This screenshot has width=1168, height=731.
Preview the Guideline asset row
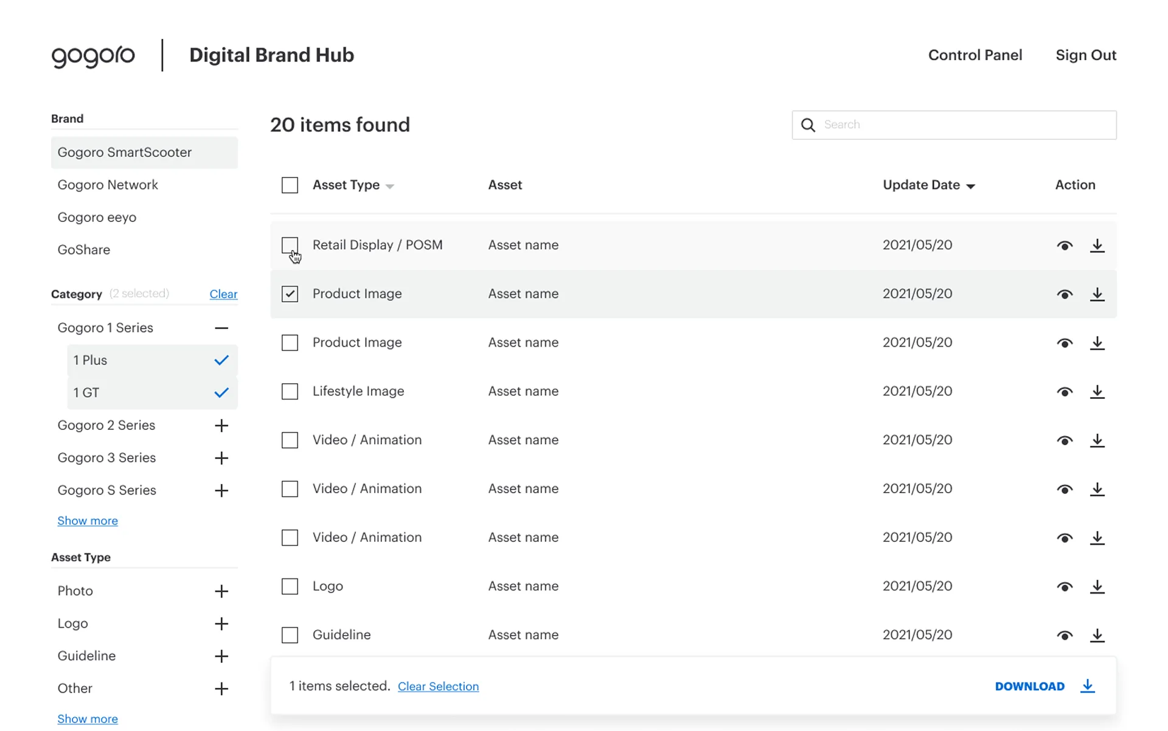[x=1065, y=635]
